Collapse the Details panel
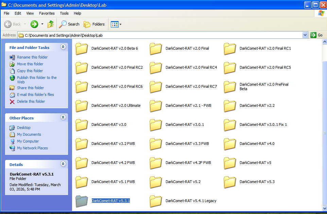 point(63,164)
